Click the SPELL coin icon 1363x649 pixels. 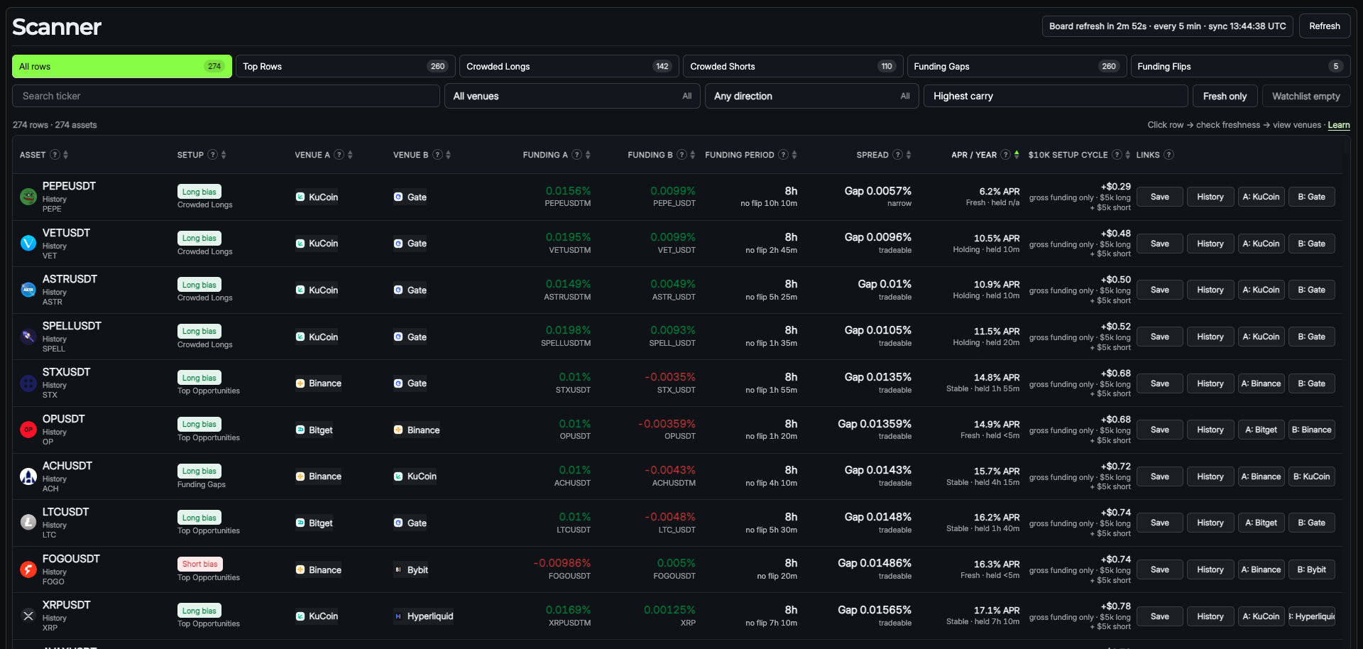pos(28,337)
